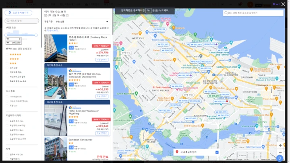Zoom in the map with plus button
Viewport: 290px width, 163px height.
280,145
